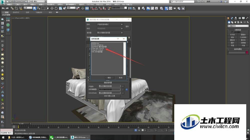Screen dimensions: 250x140
Task: Activate the Select and Rotate tool
Action: tap(56, 8)
